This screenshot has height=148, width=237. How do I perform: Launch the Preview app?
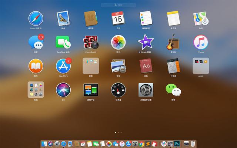[x=118, y=66]
